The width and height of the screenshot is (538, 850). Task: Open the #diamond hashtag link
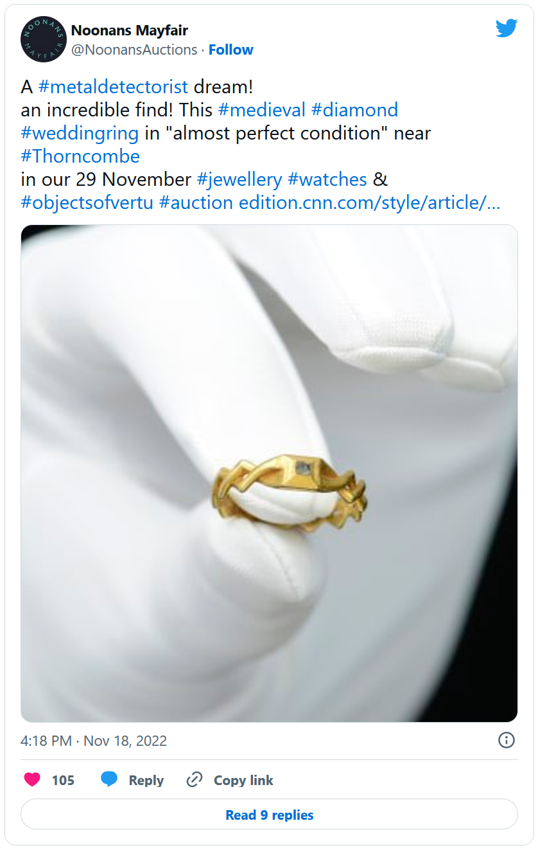pos(354,110)
